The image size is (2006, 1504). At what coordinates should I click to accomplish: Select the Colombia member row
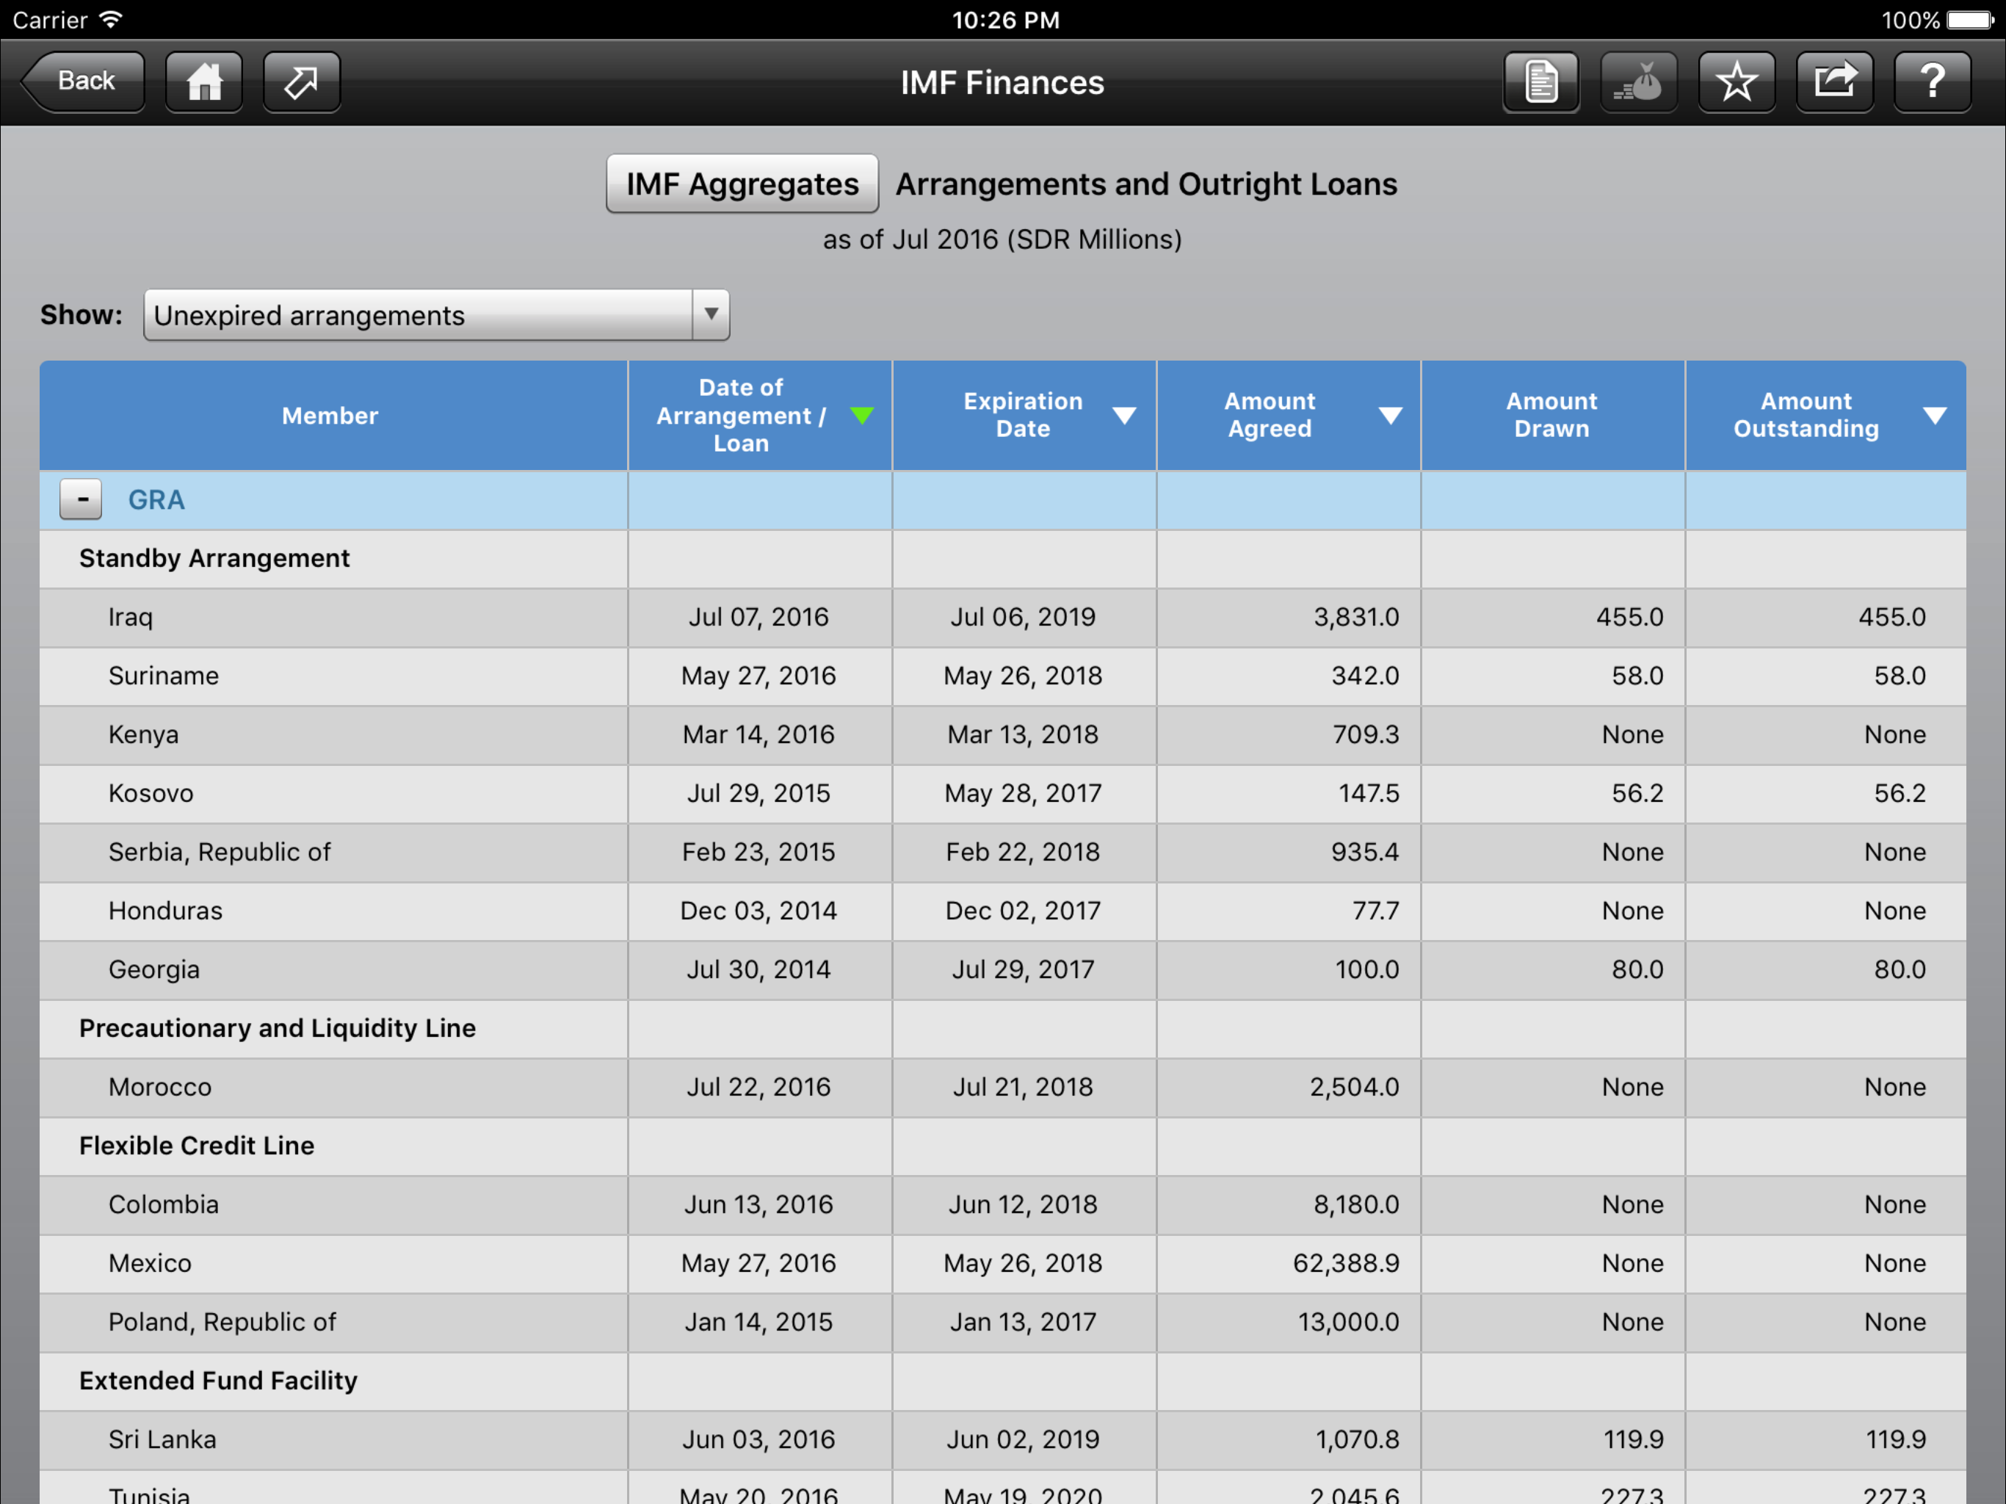click(x=1003, y=1206)
